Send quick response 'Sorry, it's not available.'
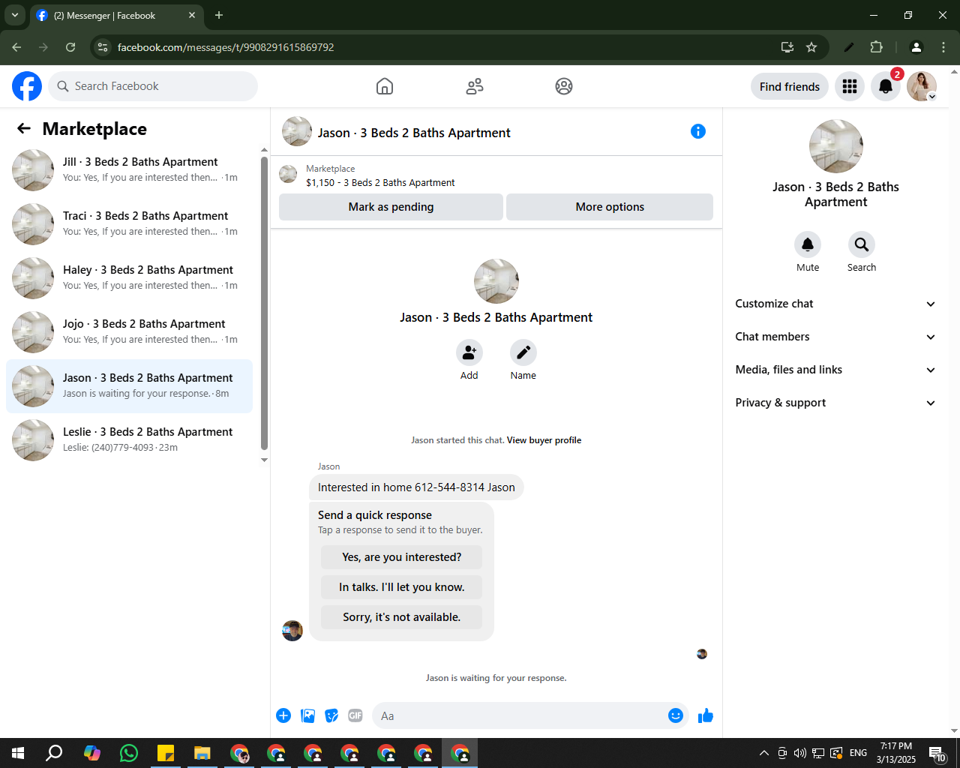 pyautogui.click(x=402, y=617)
